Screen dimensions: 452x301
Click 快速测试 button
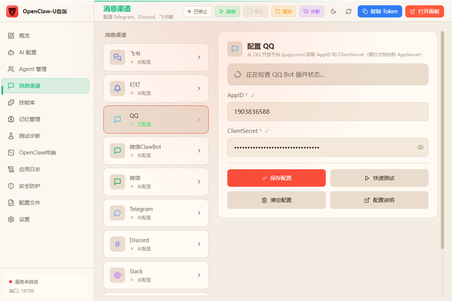379,178
